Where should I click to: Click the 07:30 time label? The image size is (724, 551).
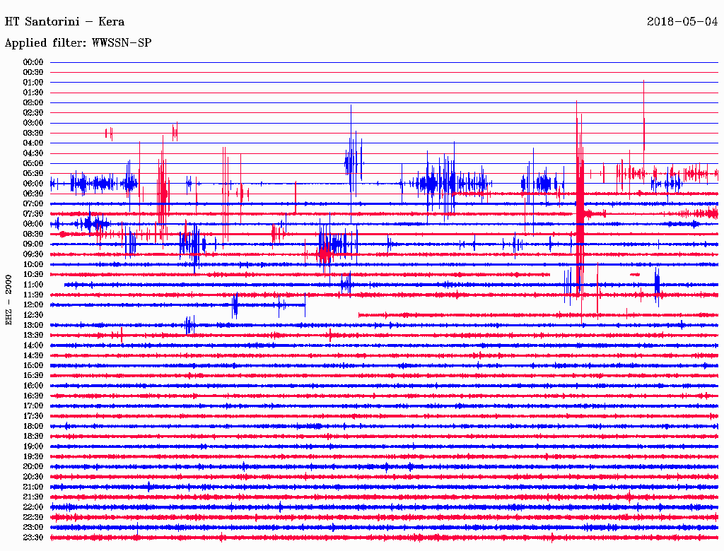[x=33, y=214]
